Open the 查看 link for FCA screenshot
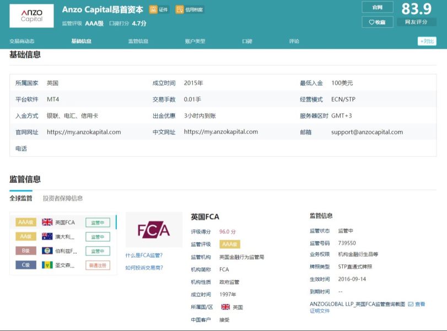Screen dimensions: 447x331 (x=420, y=304)
